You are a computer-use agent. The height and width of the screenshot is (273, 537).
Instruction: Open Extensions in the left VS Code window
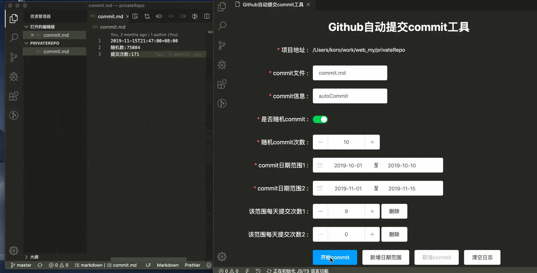(x=14, y=96)
